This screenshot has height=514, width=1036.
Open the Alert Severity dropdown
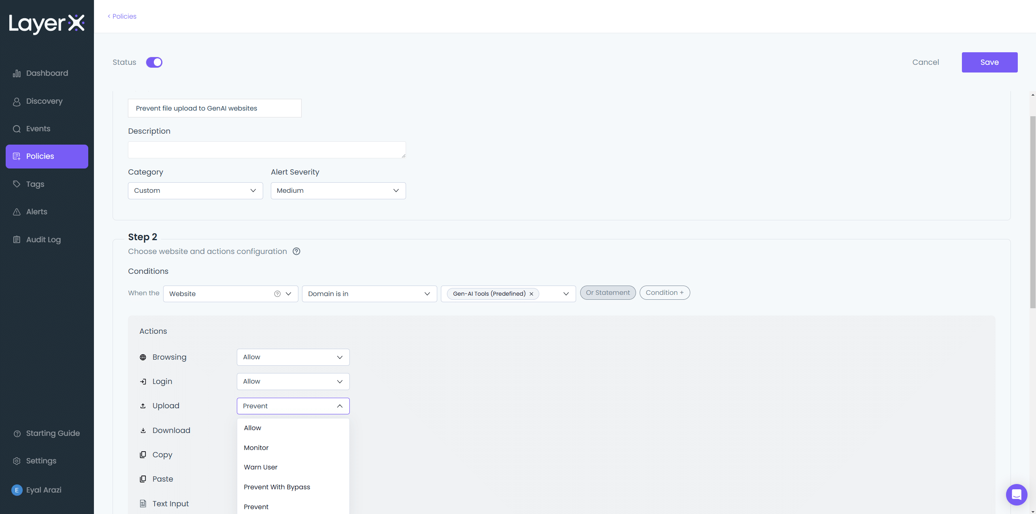click(338, 190)
